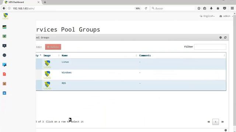The width and height of the screenshot is (236, 132).
Task: Collapse the Pool Groups panel
Action: pos(221,37)
